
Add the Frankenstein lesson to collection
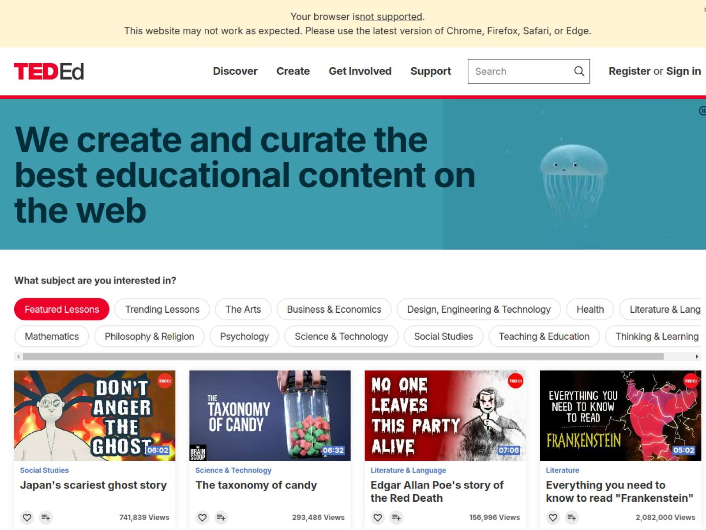571,517
